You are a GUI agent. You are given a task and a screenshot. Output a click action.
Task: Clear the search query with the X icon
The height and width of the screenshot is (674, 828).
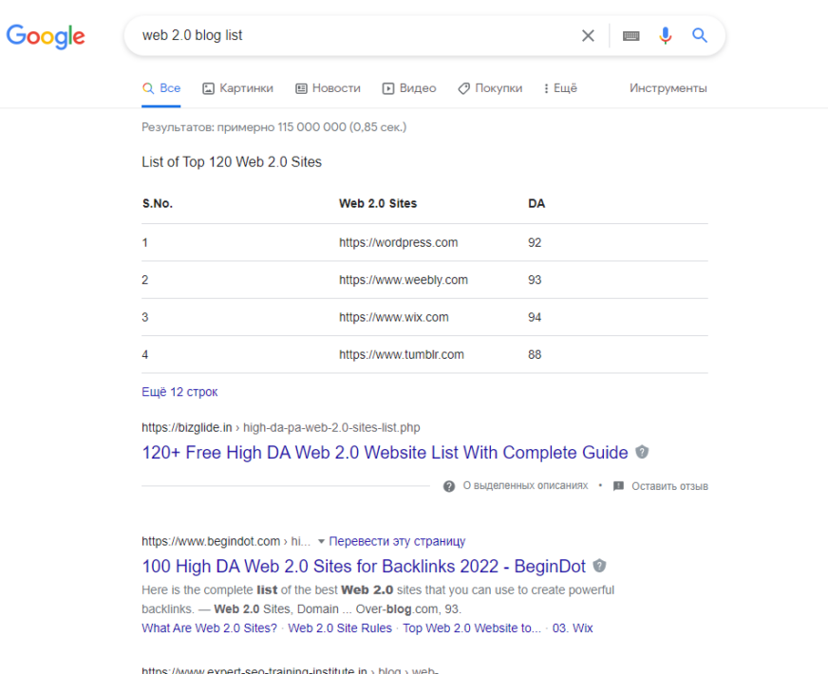pos(588,36)
